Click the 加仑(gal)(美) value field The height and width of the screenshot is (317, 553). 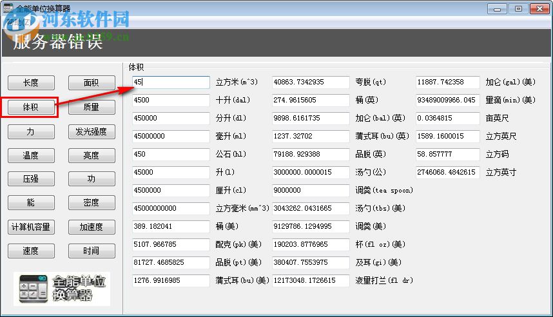coord(447,82)
